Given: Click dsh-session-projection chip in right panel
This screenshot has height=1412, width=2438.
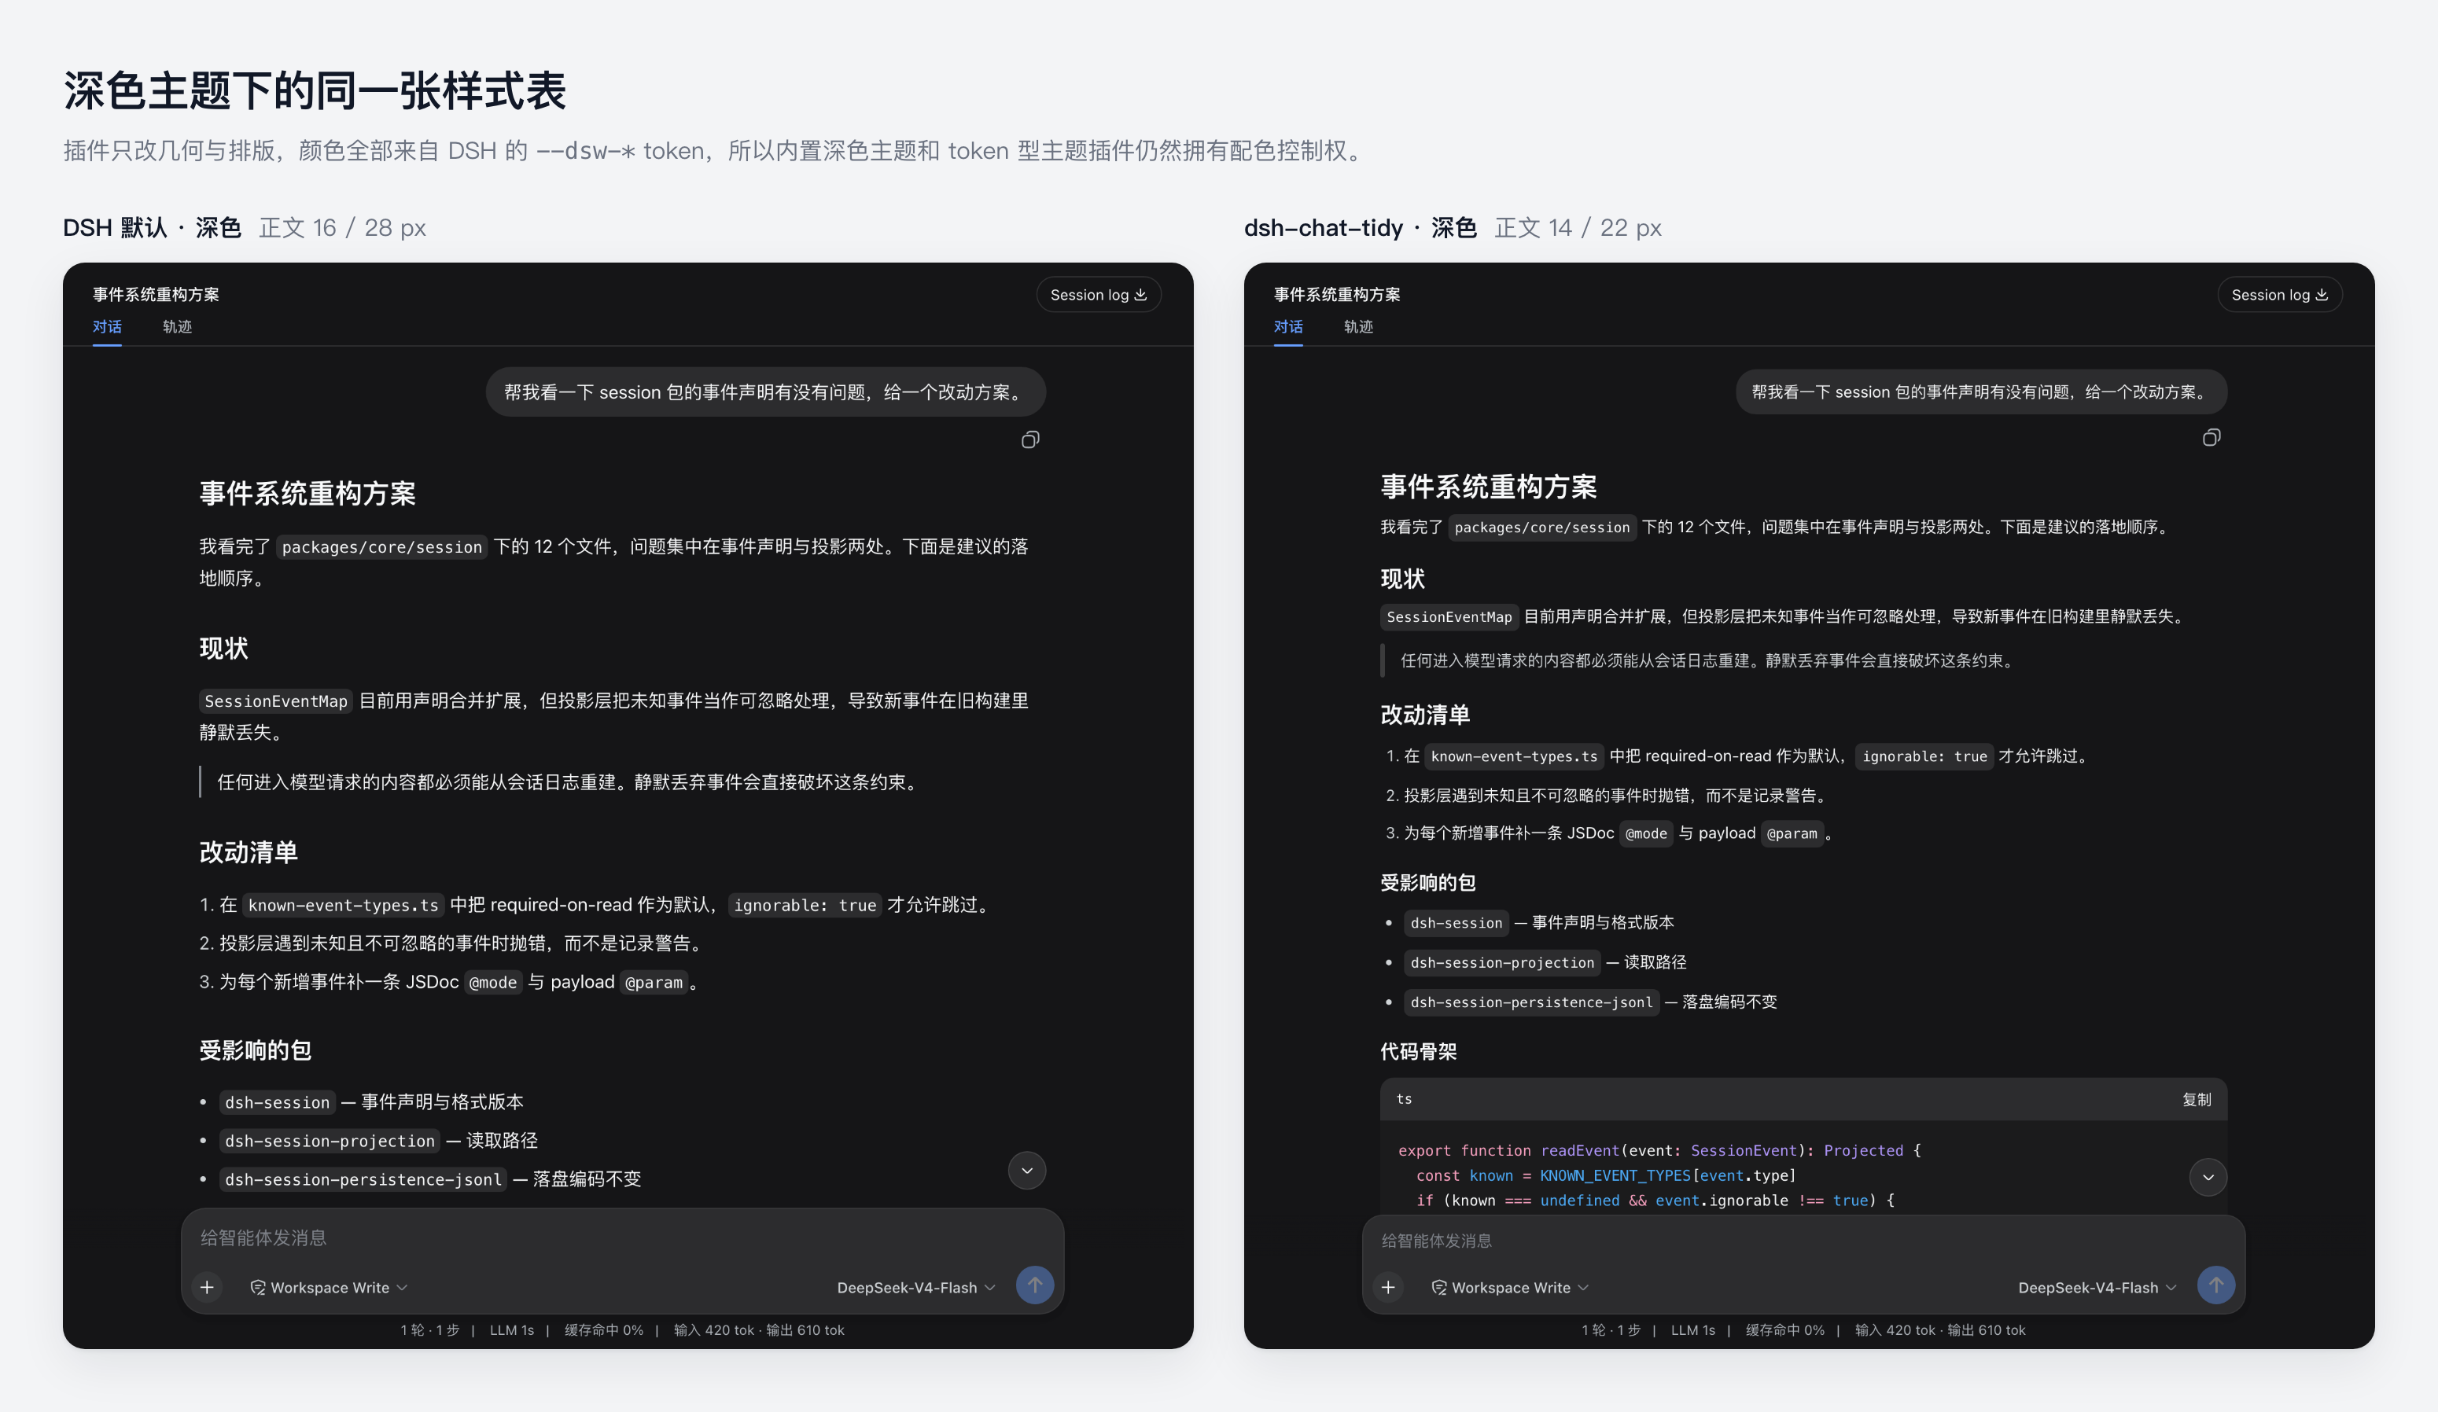Looking at the screenshot, I should [1502, 963].
